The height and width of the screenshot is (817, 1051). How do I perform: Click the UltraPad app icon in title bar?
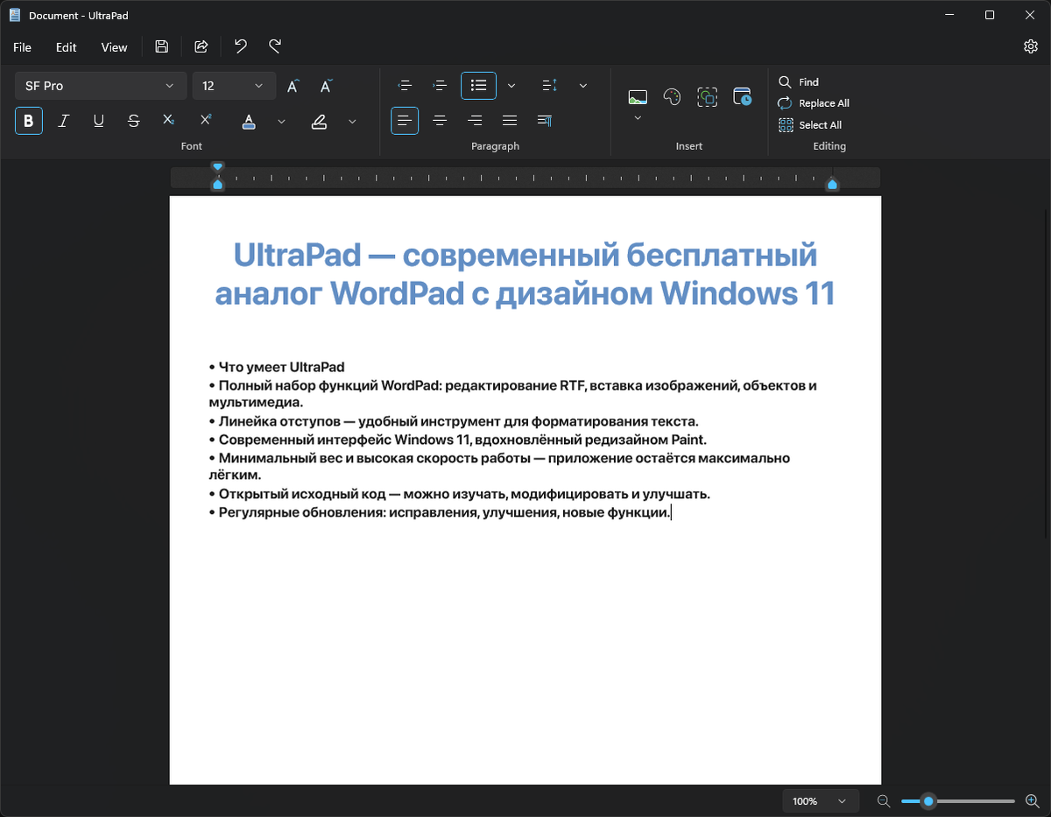pos(15,15)
